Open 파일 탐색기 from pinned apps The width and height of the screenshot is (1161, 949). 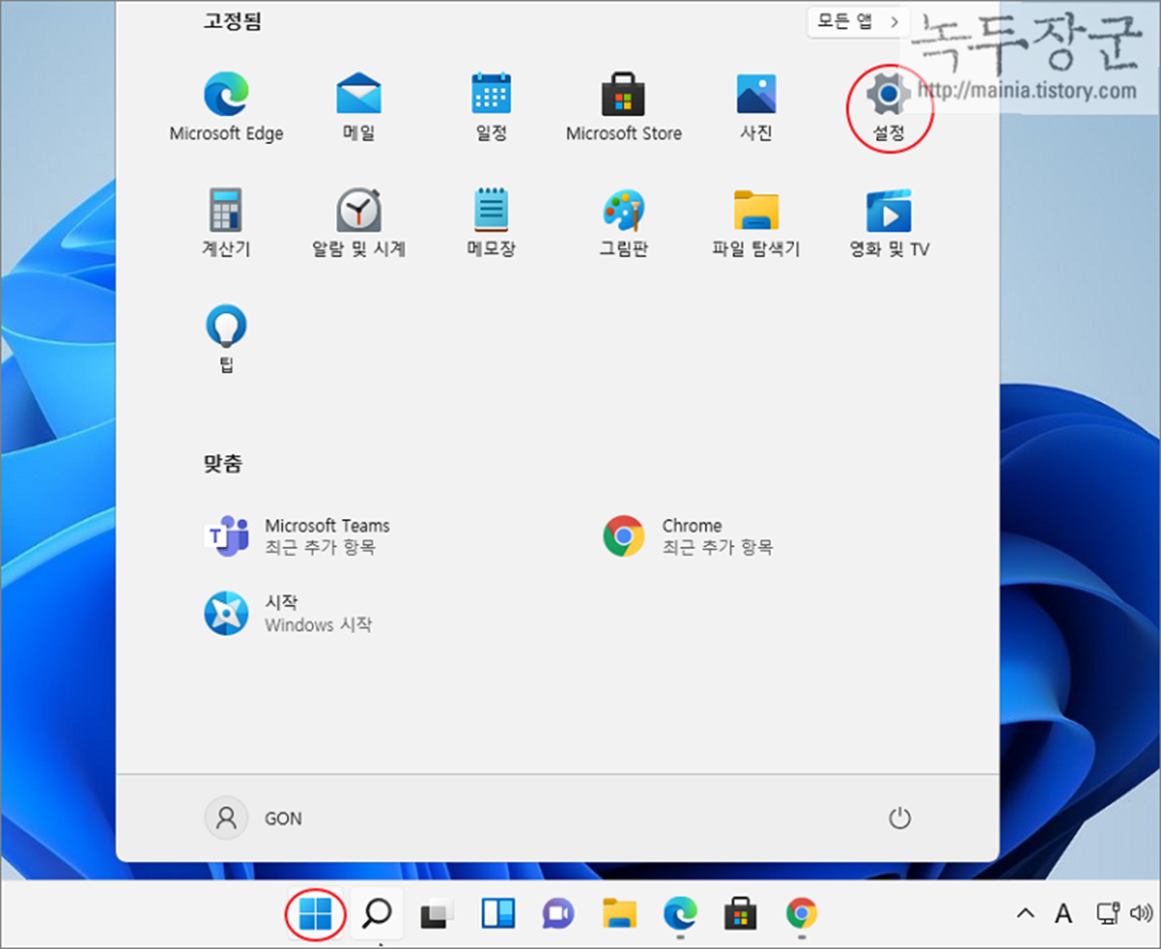pos(756,223)
